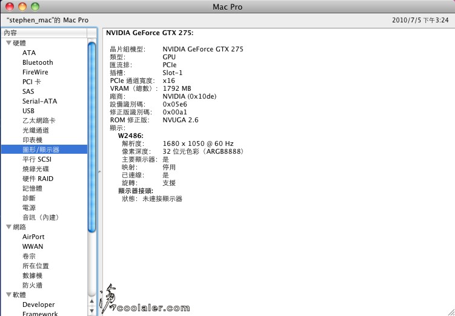Select 防火牆 in the sidebar

click(x=32, y=285)
